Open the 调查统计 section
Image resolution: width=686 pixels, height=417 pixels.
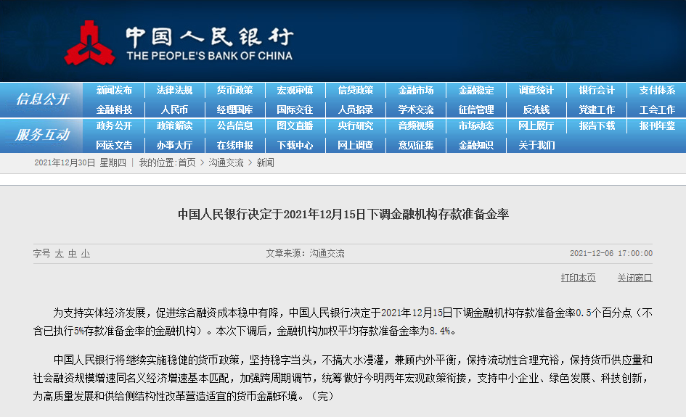coord(536,91)
